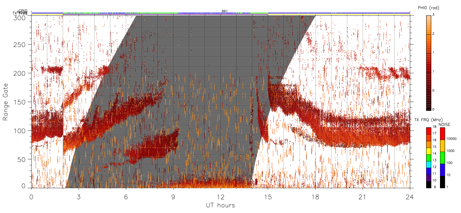Viewport: 461px width, 213px height.
Task: Click the NOISE legend value '1000'
Action: click(x=450, y=151)
